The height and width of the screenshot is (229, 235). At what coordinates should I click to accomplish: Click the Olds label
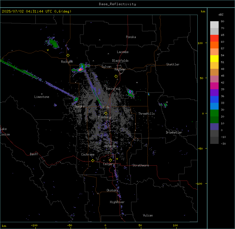(x=106, y=107)
